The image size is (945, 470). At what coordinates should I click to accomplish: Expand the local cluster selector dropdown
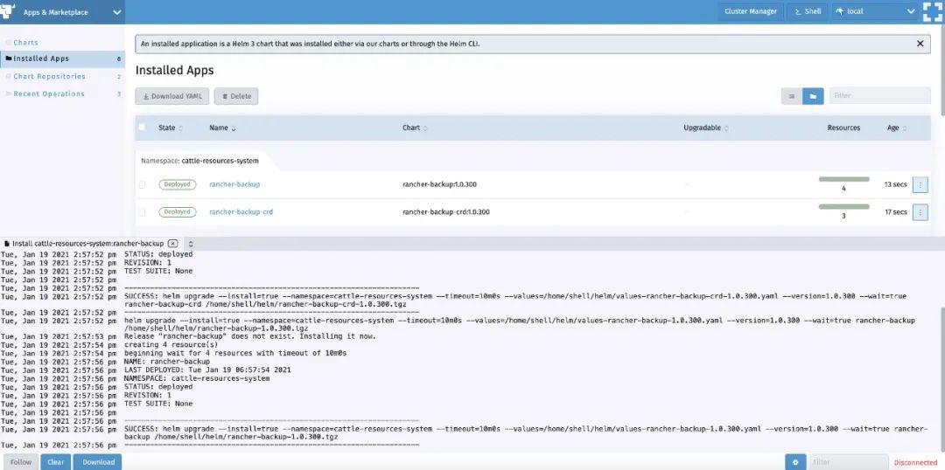click(874, 11)
